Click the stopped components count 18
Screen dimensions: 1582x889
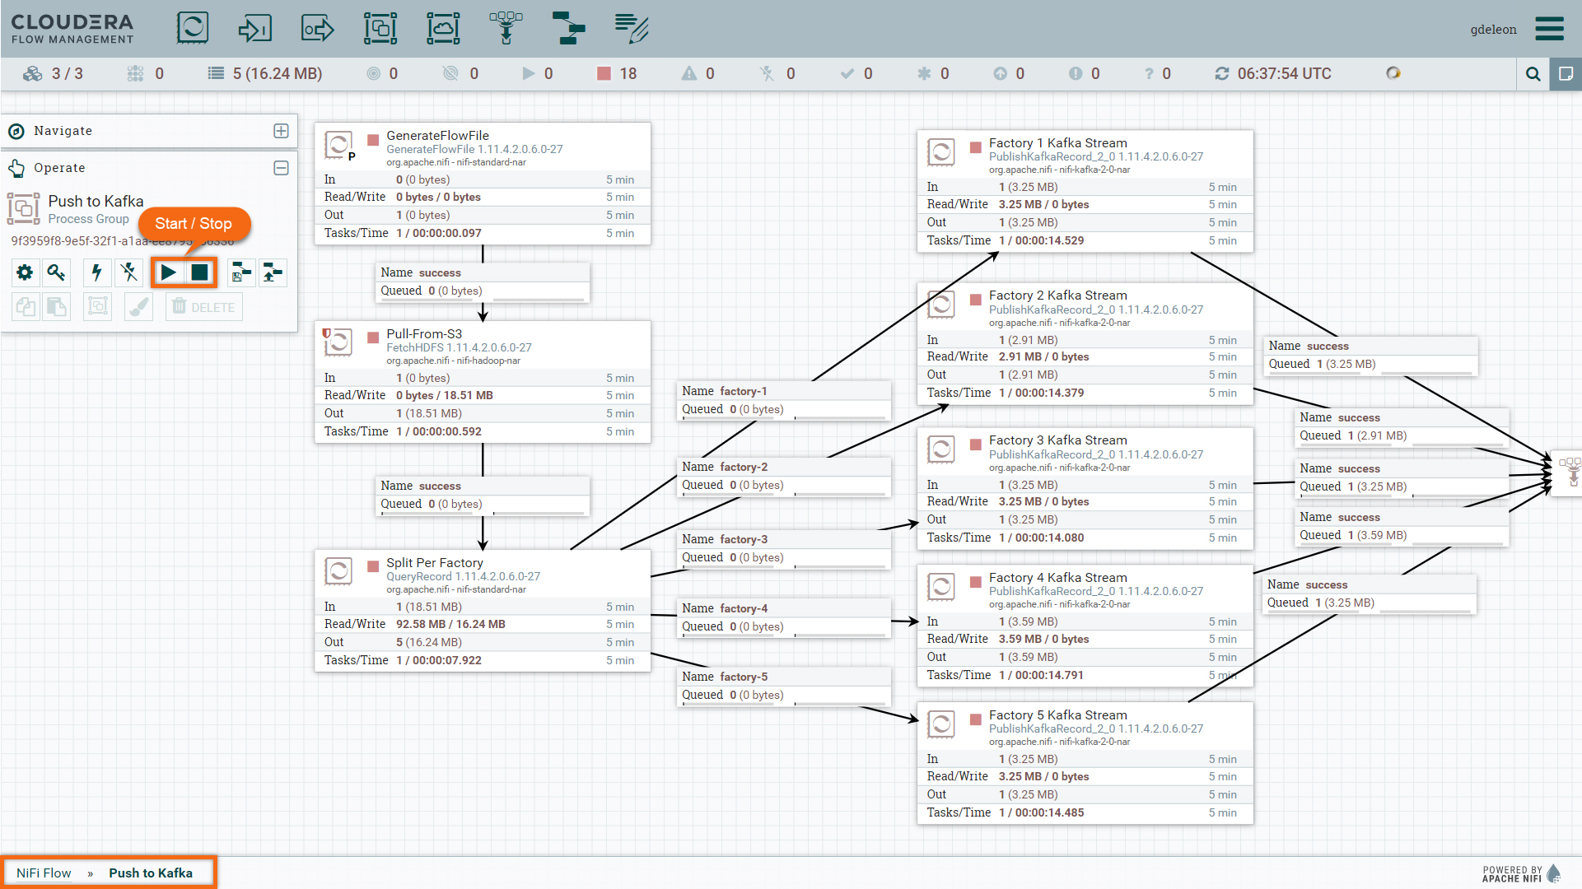(x=617, y=74)
